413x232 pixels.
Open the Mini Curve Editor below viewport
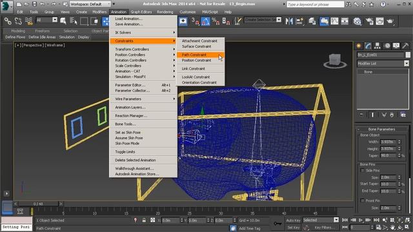click(20, 211)
